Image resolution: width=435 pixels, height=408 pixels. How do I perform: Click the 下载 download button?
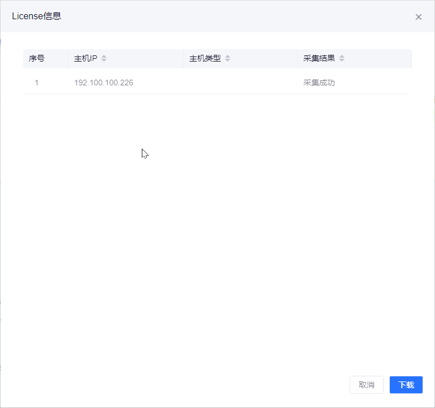(x=406, y=385)
